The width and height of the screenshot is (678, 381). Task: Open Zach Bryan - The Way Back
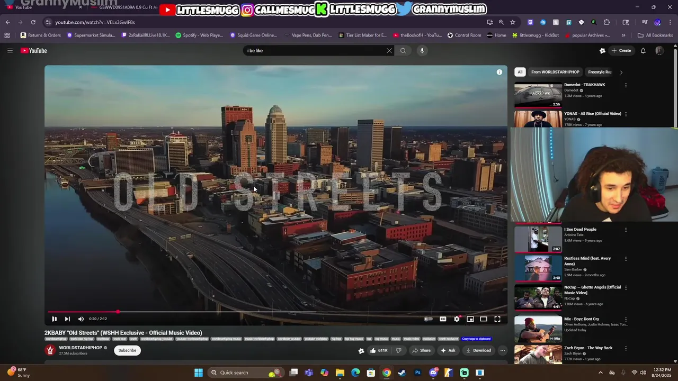[588, 348]
